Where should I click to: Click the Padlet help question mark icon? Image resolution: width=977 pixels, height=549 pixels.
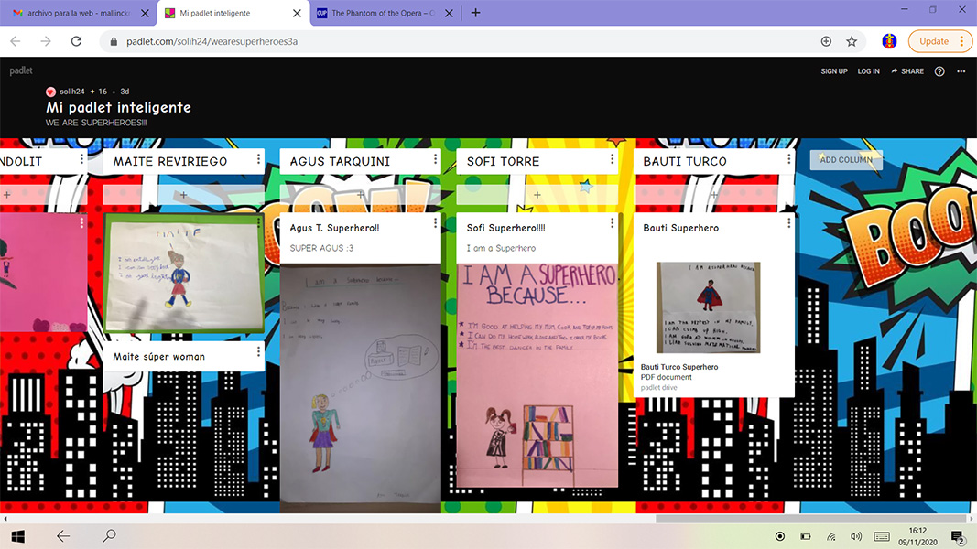[x=939, y=71]
